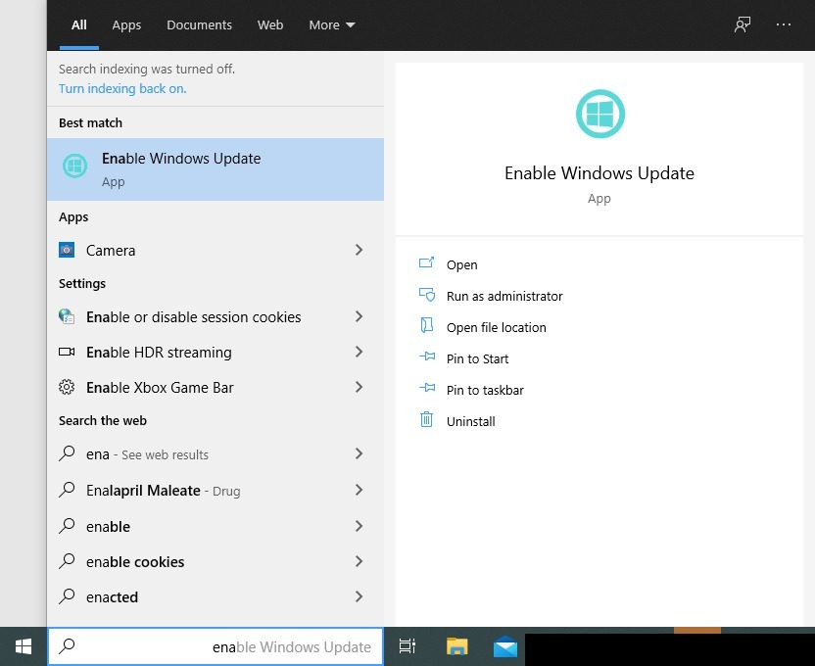Expand the Enable Xbox Game Bar chevron
The height and width of the screenshot is (666, 815).
click(359, 387)
